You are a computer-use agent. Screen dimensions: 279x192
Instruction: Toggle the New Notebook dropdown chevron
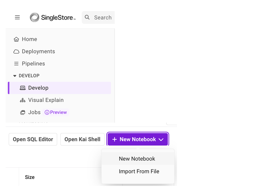[x=161, y=140]
